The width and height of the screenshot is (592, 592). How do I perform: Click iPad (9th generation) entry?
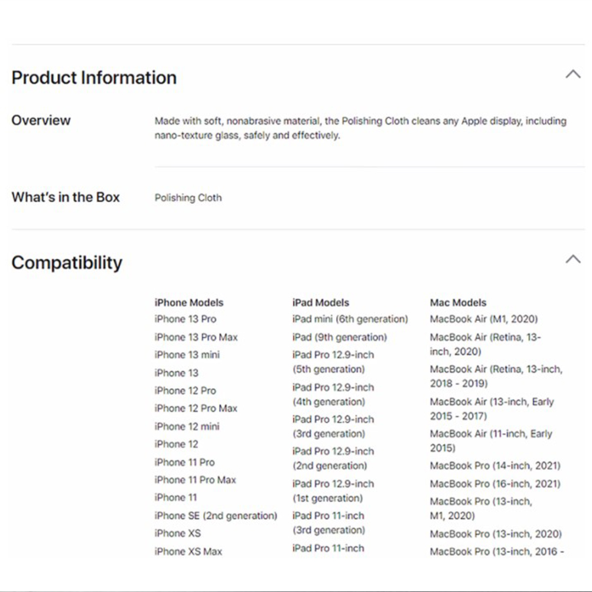point(340,337)
